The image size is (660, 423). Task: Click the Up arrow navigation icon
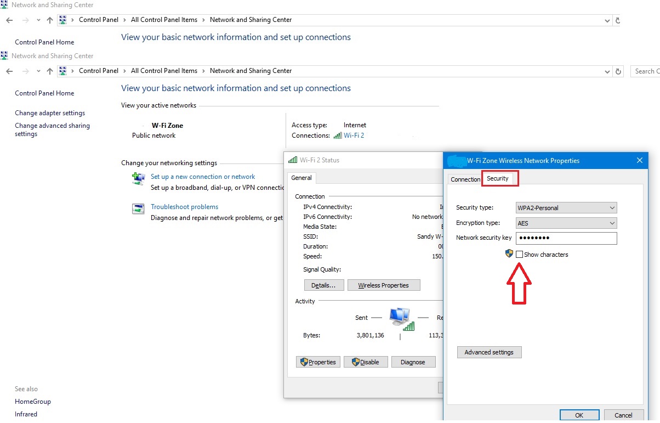coord(50,71)
